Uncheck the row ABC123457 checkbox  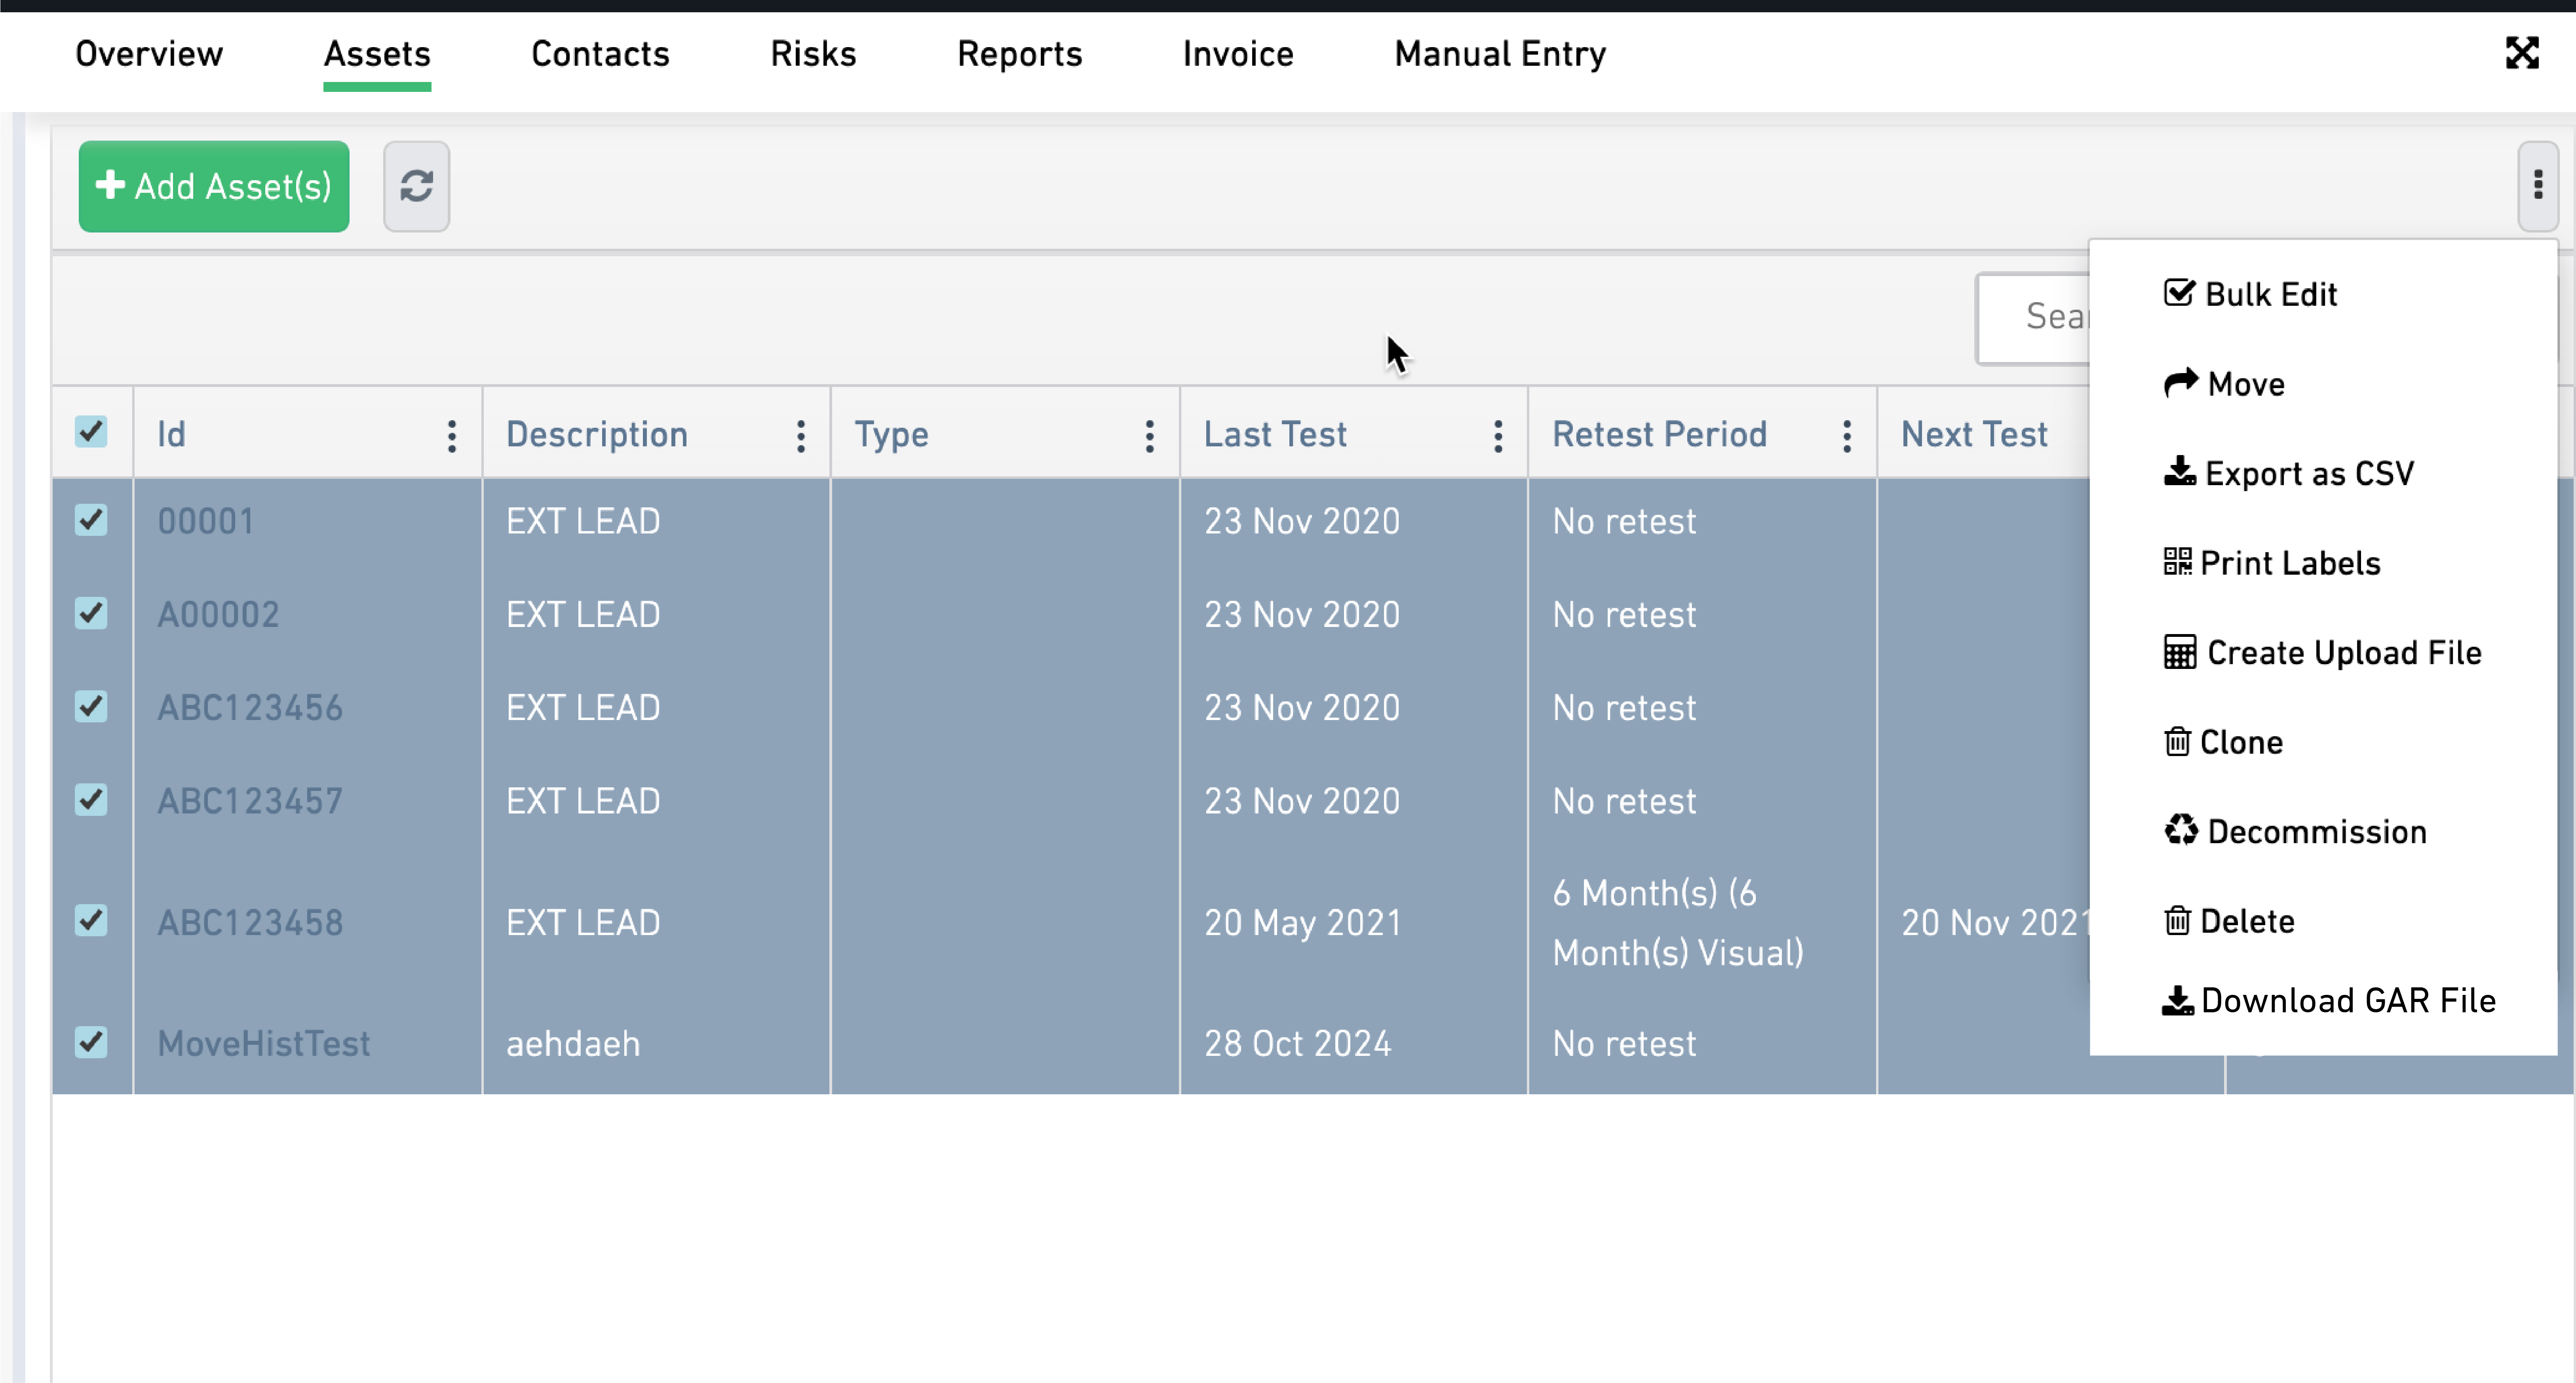click(x=91, y=800)
